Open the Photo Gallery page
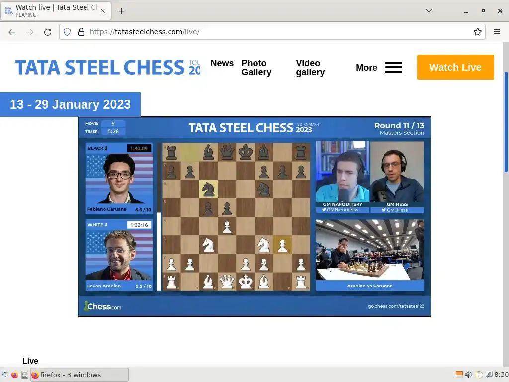The height and width of the screenshot is (382, 509). coord(256,68)
